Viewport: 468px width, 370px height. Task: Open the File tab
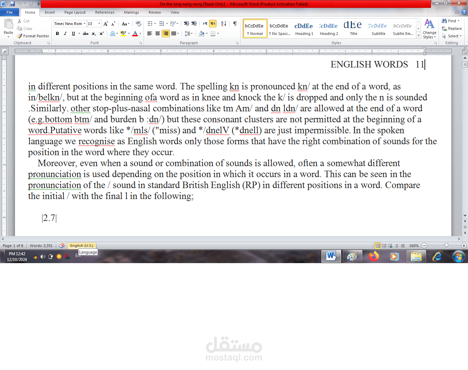pos(10,12)
